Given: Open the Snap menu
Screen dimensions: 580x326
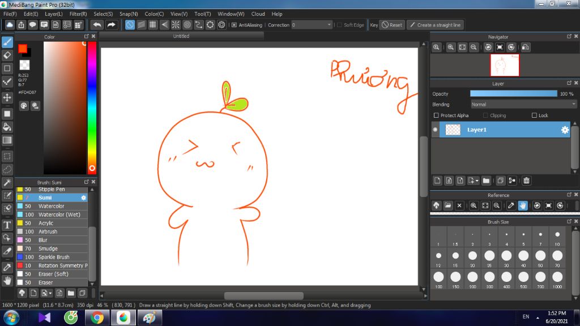Looking at the screenshot, I should 129,14.
